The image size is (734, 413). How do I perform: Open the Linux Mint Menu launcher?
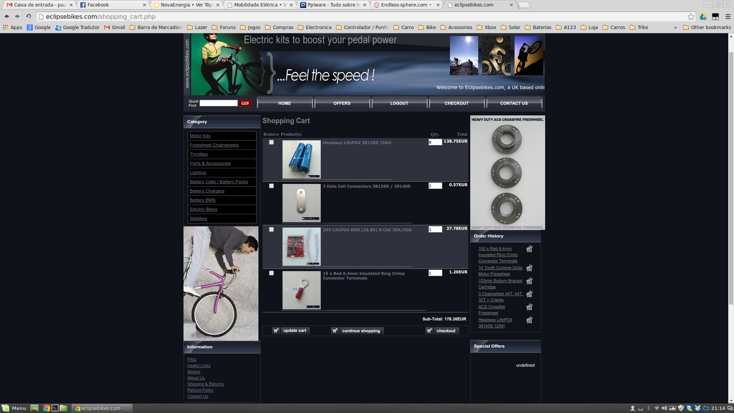14,408
